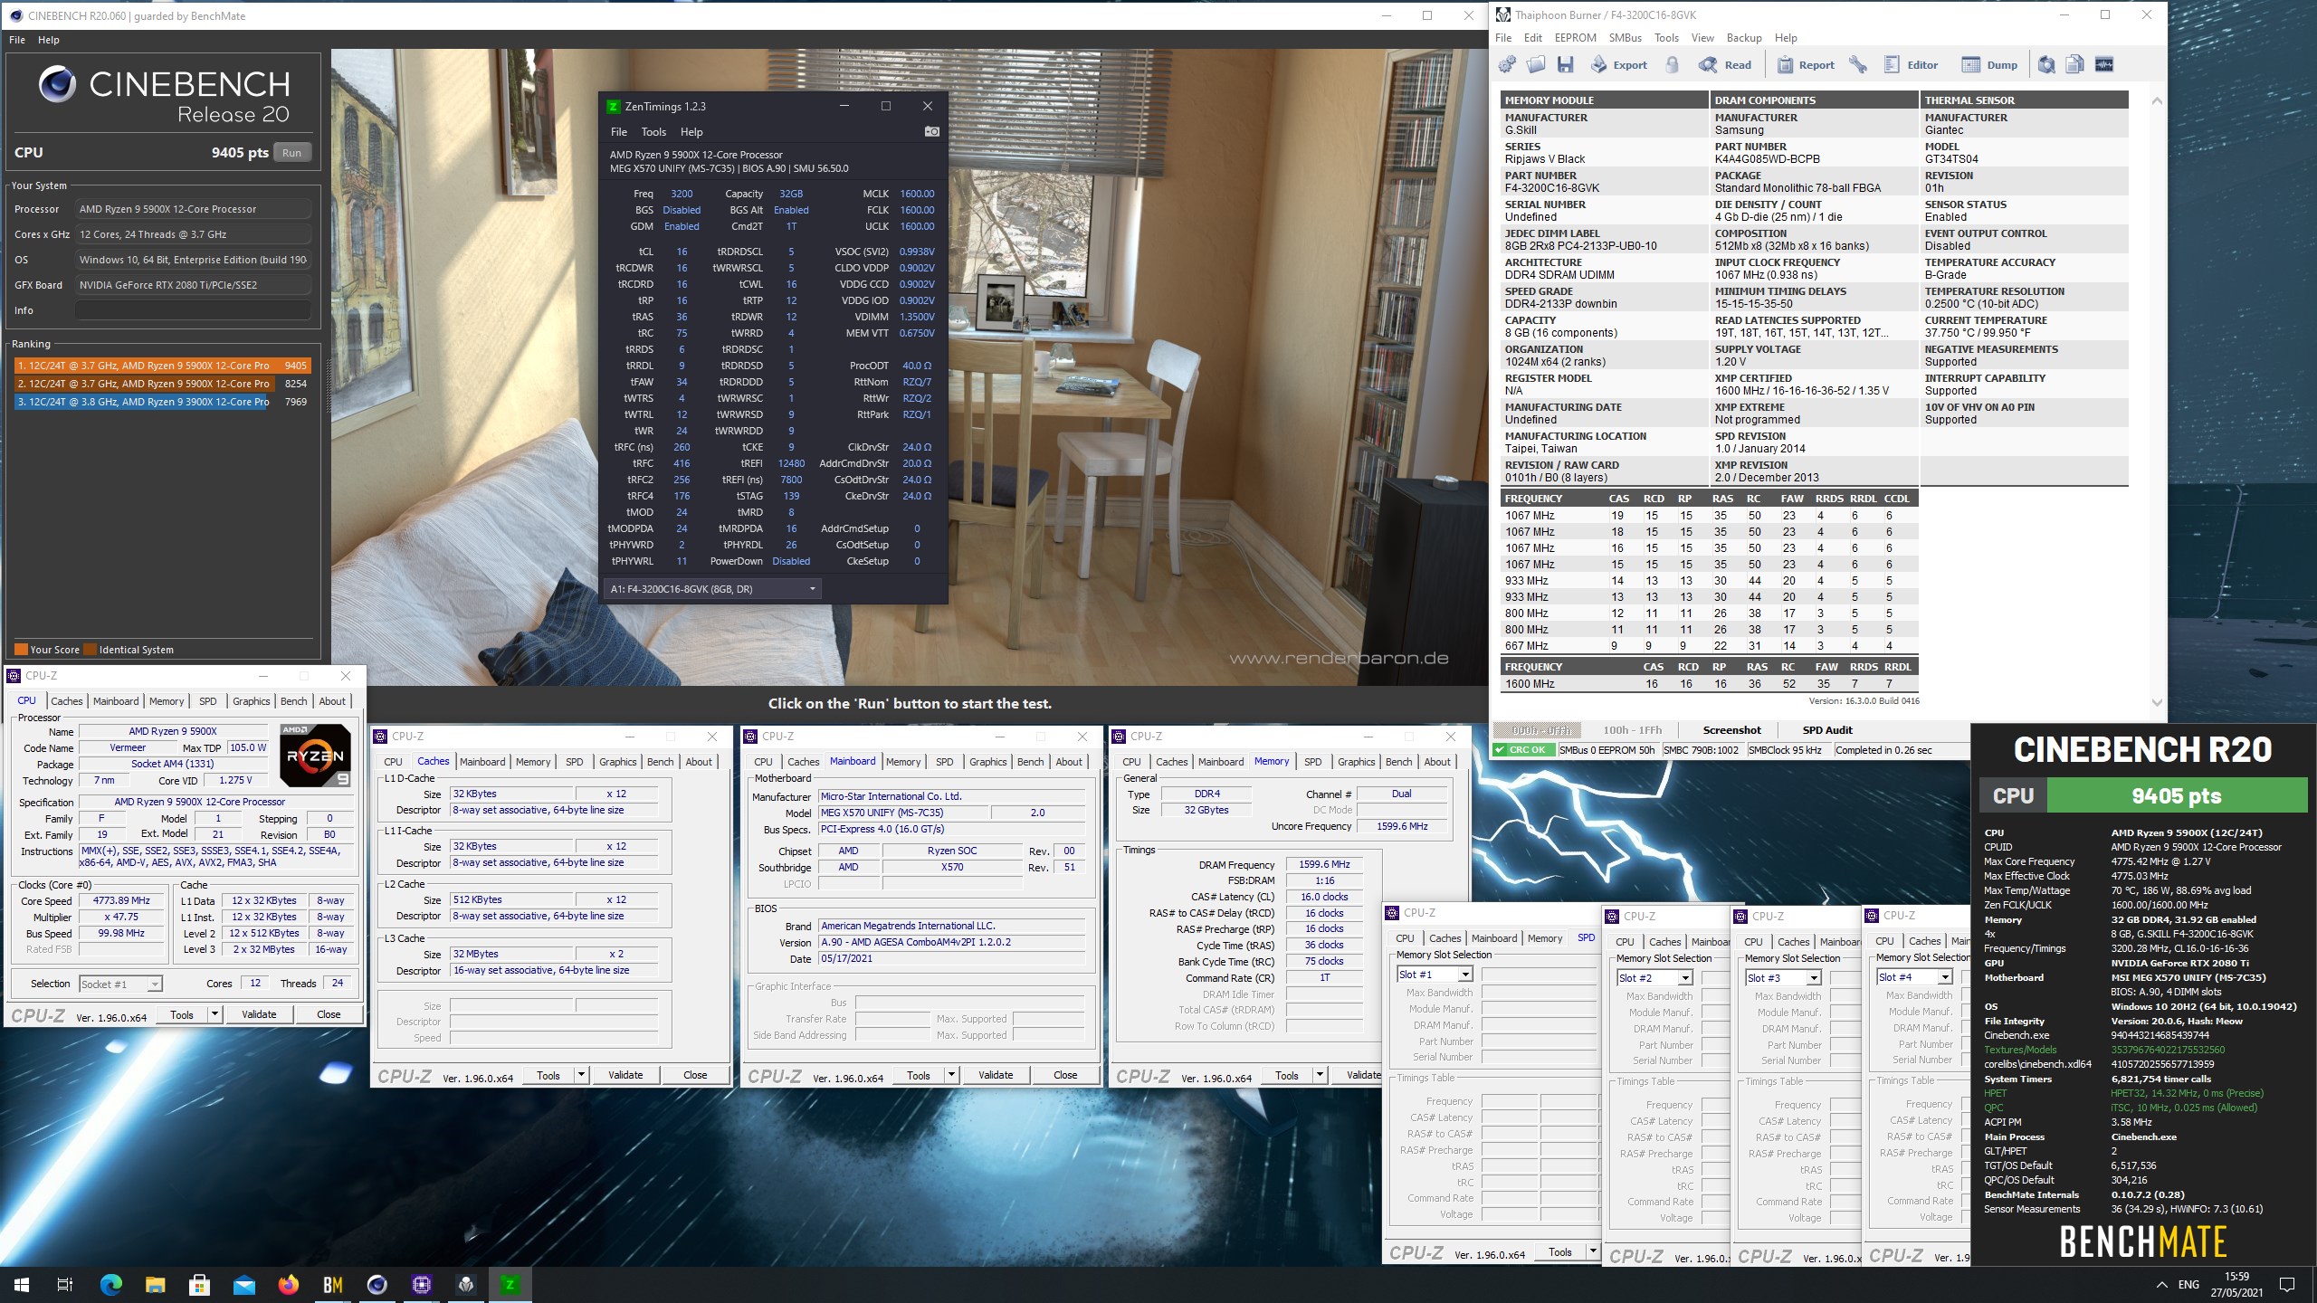Expand the ZenTimings DIMM selector A1: F4-3200C16-8GVK
The image size is (2317, 1303).
712,589
